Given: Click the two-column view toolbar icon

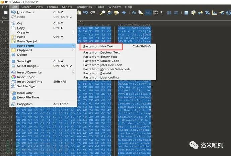Looking at the screenshot, I should point(169,13).
